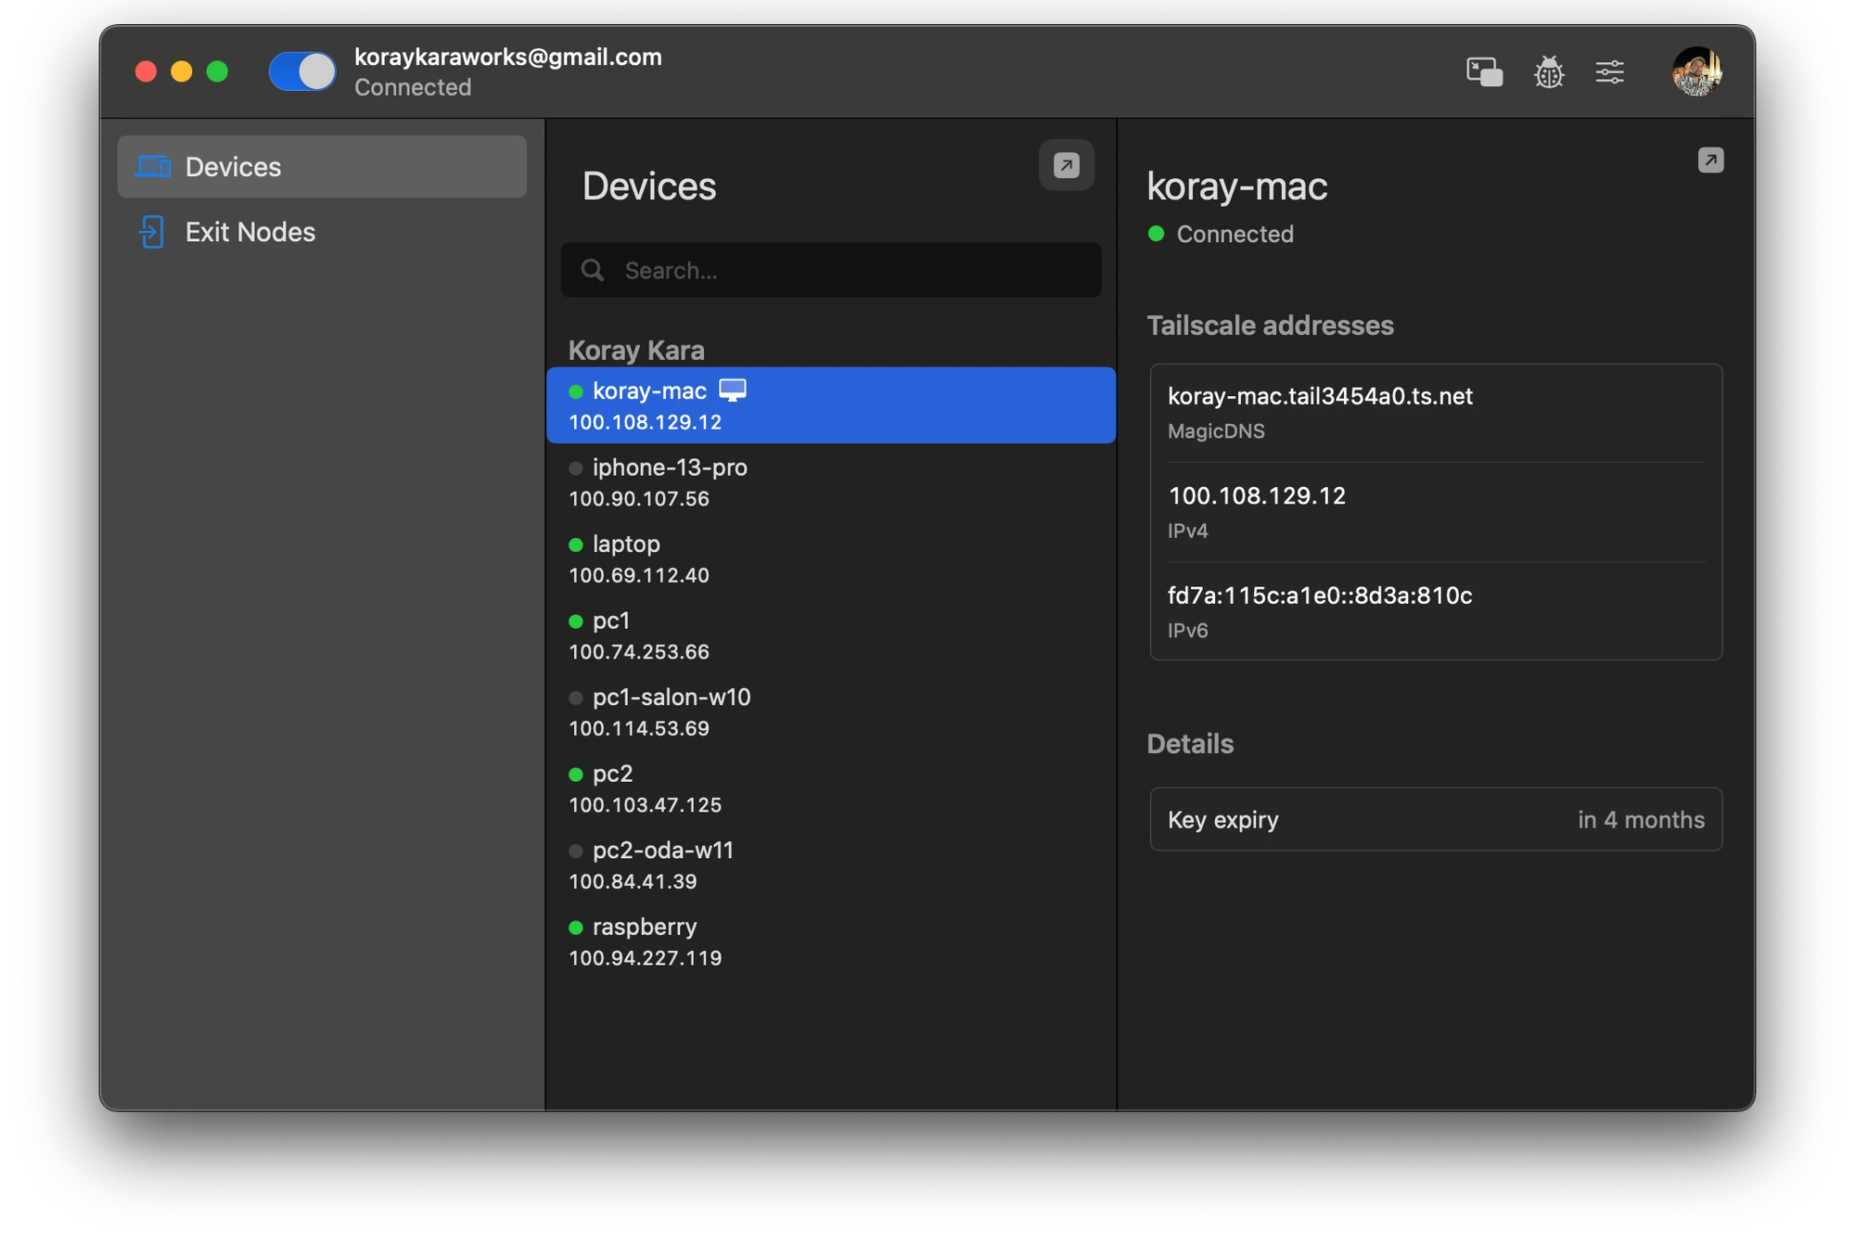Select the pc2-oda-w11 device
Screen dimensions: 1855x1243
pyautogui.click(x=831, y=865)
